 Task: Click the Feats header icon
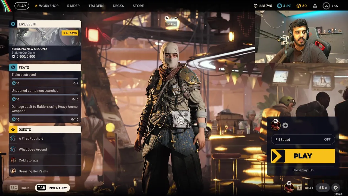(13, 67)
